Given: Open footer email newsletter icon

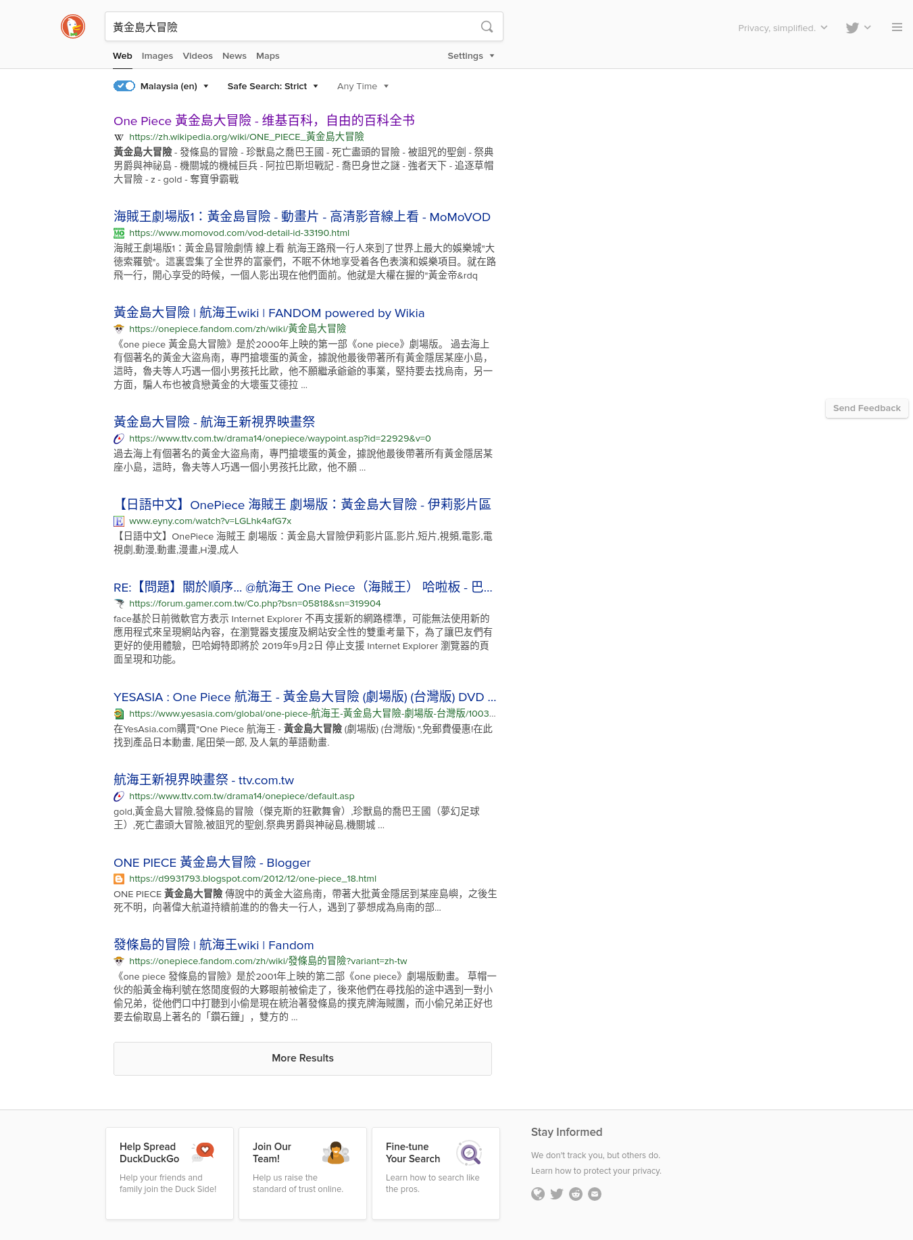Looking at the screenshot, I should click(x=595, y=1194).
